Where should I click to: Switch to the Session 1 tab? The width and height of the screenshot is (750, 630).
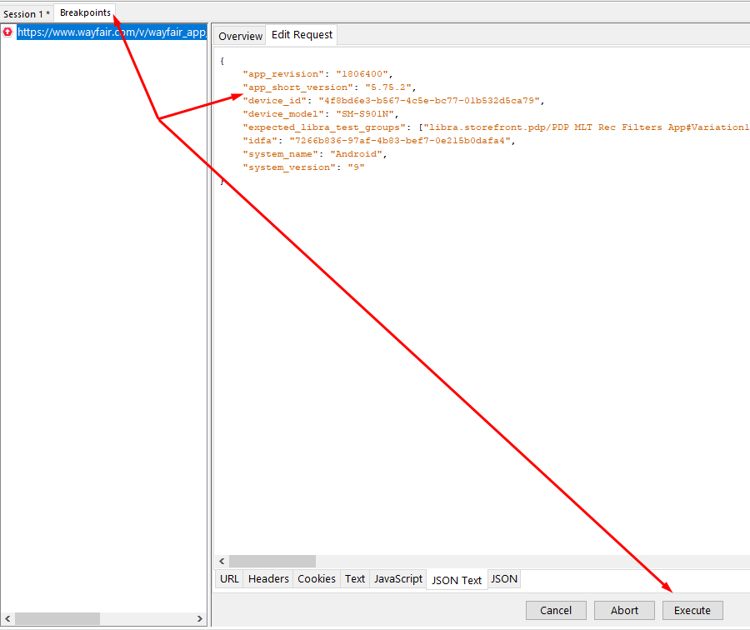tap(27, 13)
